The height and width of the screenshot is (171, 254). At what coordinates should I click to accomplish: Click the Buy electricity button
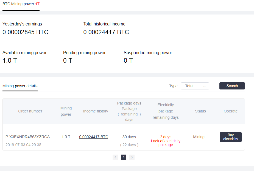tap(230, 137)
